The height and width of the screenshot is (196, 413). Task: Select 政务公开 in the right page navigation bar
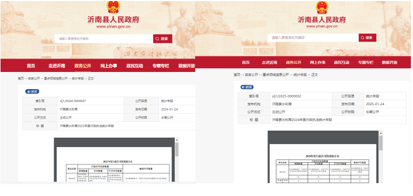(x=294, y=63)
